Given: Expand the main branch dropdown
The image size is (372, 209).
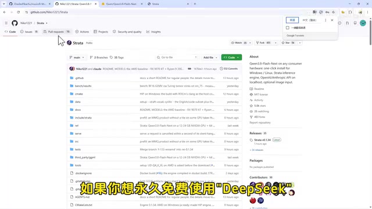Looking at the screenshot, I should coord(77,57).
